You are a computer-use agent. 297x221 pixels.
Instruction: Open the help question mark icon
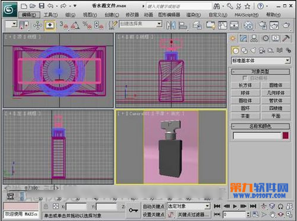tap(260, 6)
